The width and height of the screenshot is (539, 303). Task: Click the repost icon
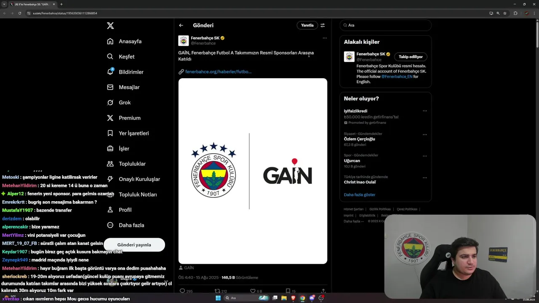pyautogui.click(x=217, y=291)
